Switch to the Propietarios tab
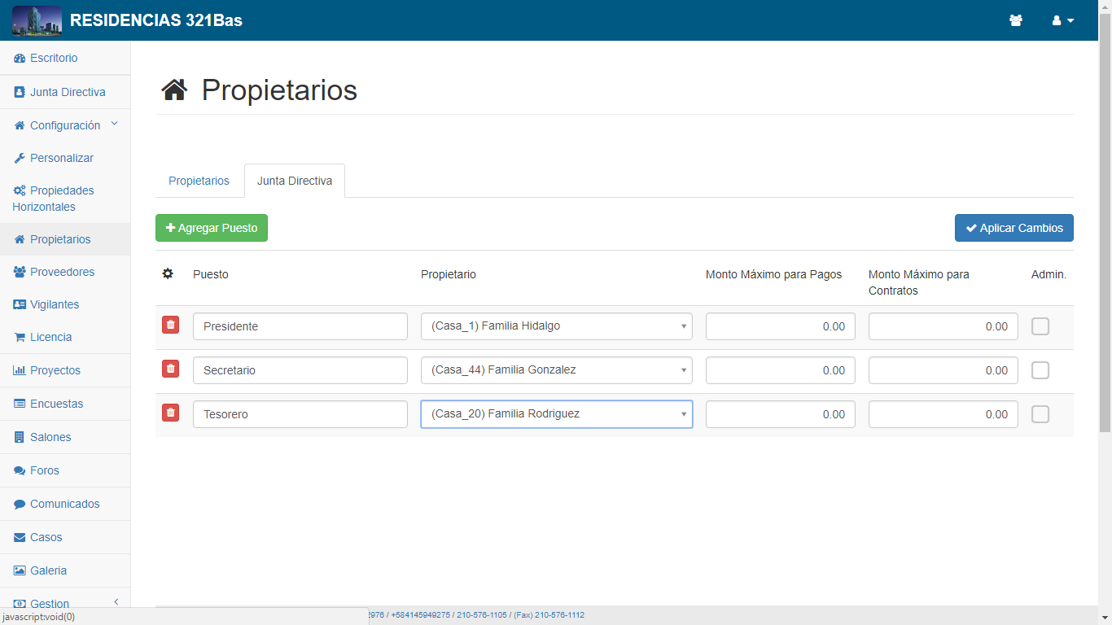 (x=199, y=181)
